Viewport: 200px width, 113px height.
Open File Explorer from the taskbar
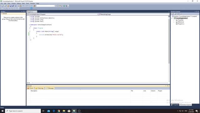(x=64, y=111)
